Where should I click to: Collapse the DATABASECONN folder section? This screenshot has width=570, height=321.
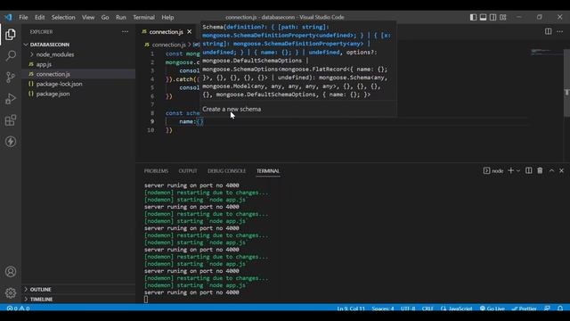[50, 45]
